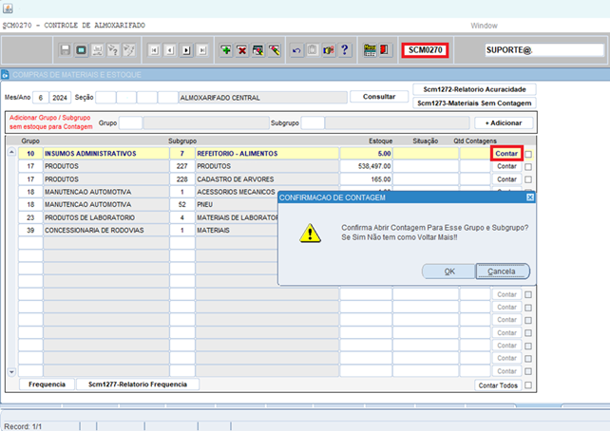Click Cancela in confirmation dialog
The height and width of the screenshot is (431, 610).
pyautogui.click(x=503, y=272)
